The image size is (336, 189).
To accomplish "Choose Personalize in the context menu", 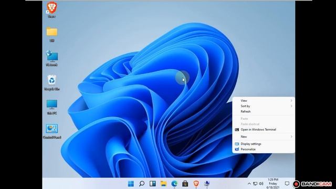I will coord(264,149).
